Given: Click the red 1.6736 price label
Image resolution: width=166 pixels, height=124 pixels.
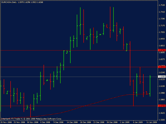Looking at the screenshot, I should pyautogui.click(x=162, y=50).
